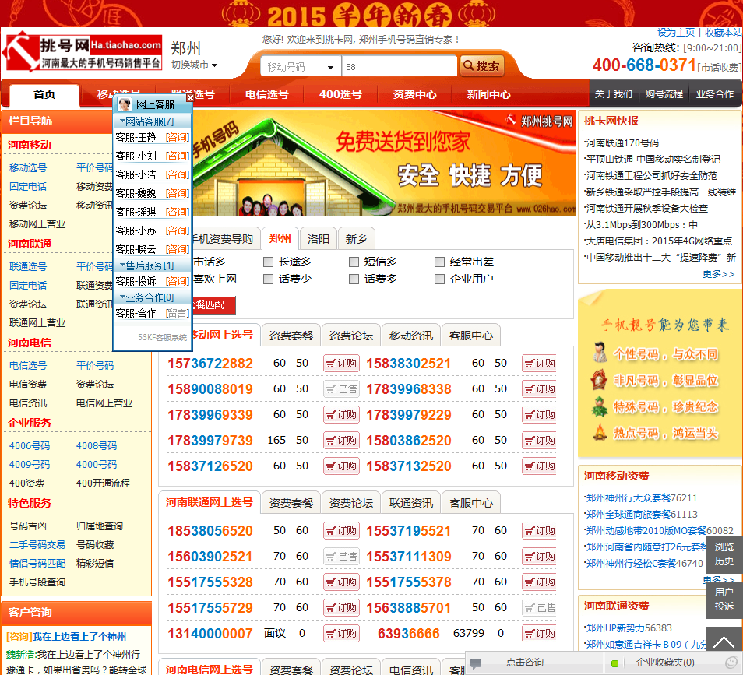Open 更多>> under 挑卡网快报
The image size is (743, 675).
[718, 274]
